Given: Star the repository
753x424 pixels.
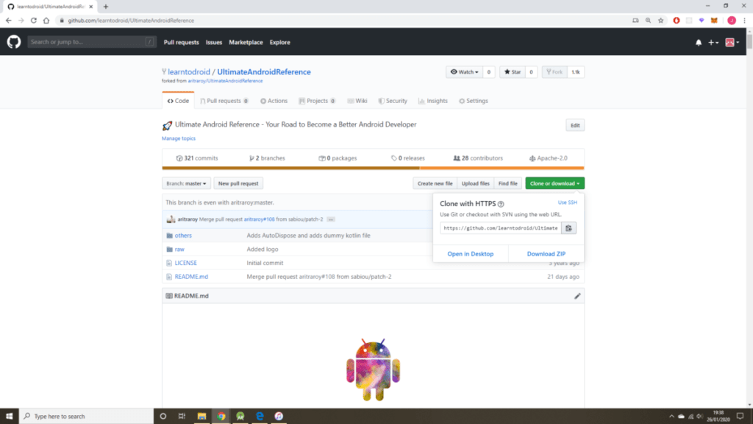Looking at the screenshot, I should (x=511, y=72).
